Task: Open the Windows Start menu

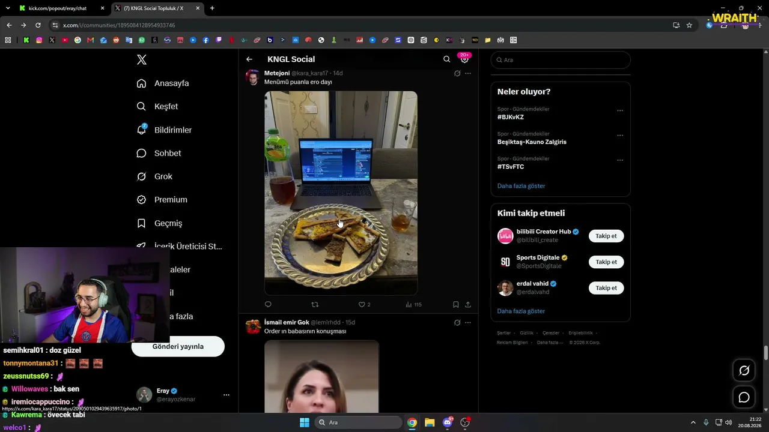Action: pos(304,422)
